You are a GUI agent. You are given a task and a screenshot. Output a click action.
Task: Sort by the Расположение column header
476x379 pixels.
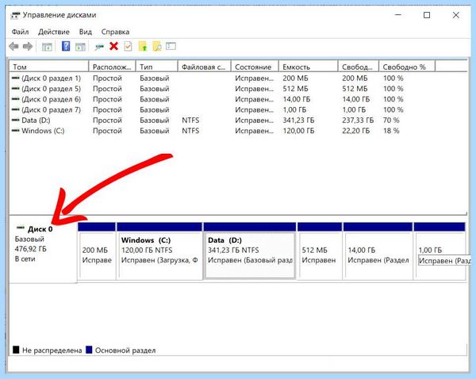tap(112, 67)
